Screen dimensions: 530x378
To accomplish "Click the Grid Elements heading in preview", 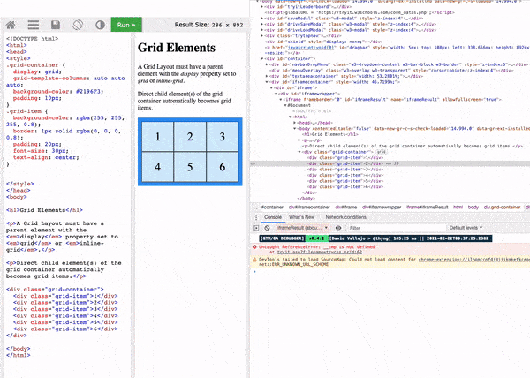I will click(x=177, y=48).
